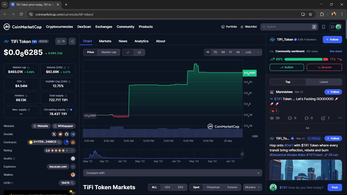Select Market cap chart toggle
The image size is (347, 195).
click(109, 52)
